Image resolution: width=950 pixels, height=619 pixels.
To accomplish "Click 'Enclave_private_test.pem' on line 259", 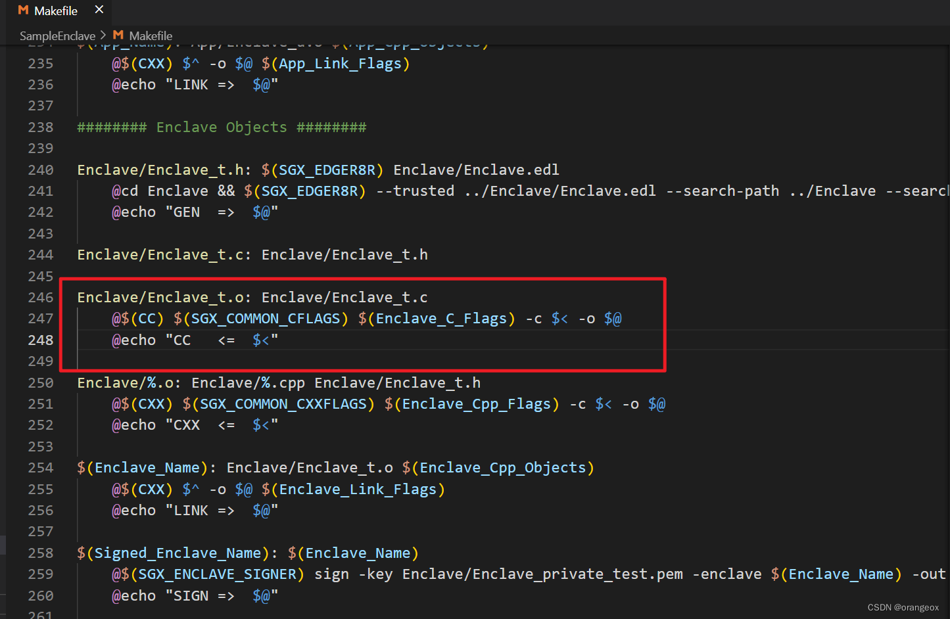I will click(x=542, y=574).
